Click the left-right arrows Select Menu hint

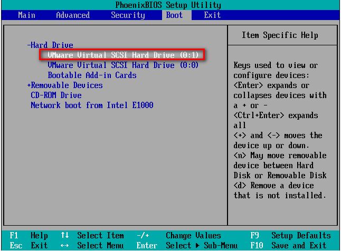[x=92, y=245]
